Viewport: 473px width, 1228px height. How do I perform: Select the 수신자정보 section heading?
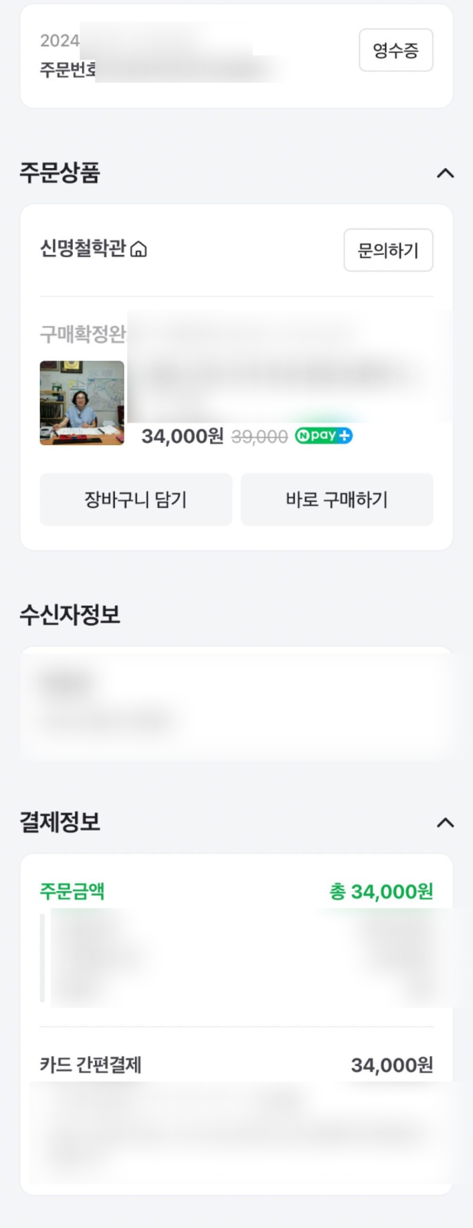(x=70, y=615)
